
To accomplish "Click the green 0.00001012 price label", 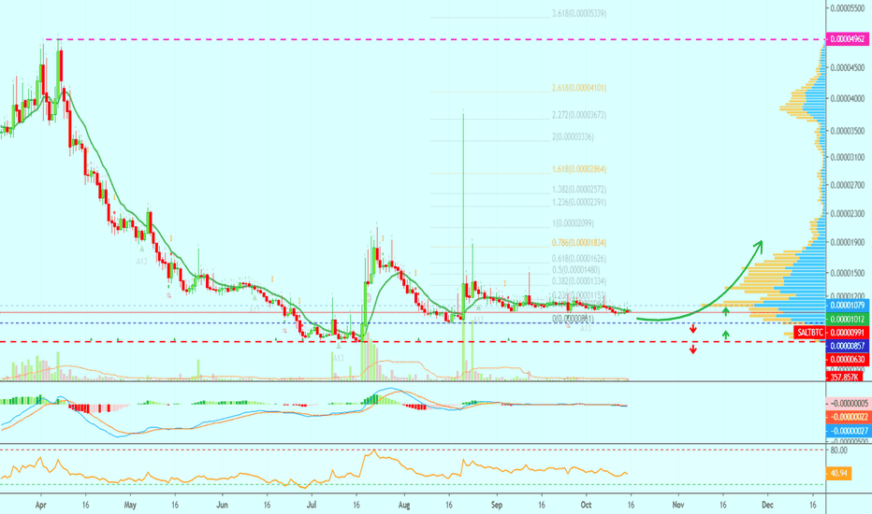I will click(849, 319).
